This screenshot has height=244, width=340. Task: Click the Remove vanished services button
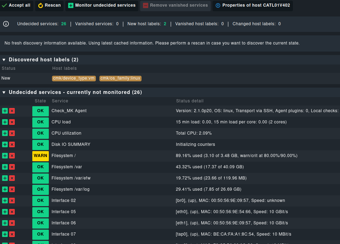click(x=175, y=6)
